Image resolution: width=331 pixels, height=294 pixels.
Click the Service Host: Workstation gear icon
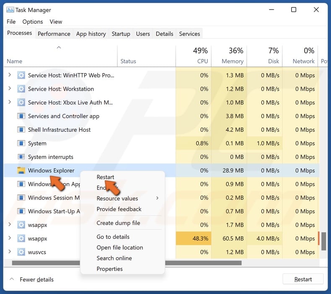click(x=21, y=89)
